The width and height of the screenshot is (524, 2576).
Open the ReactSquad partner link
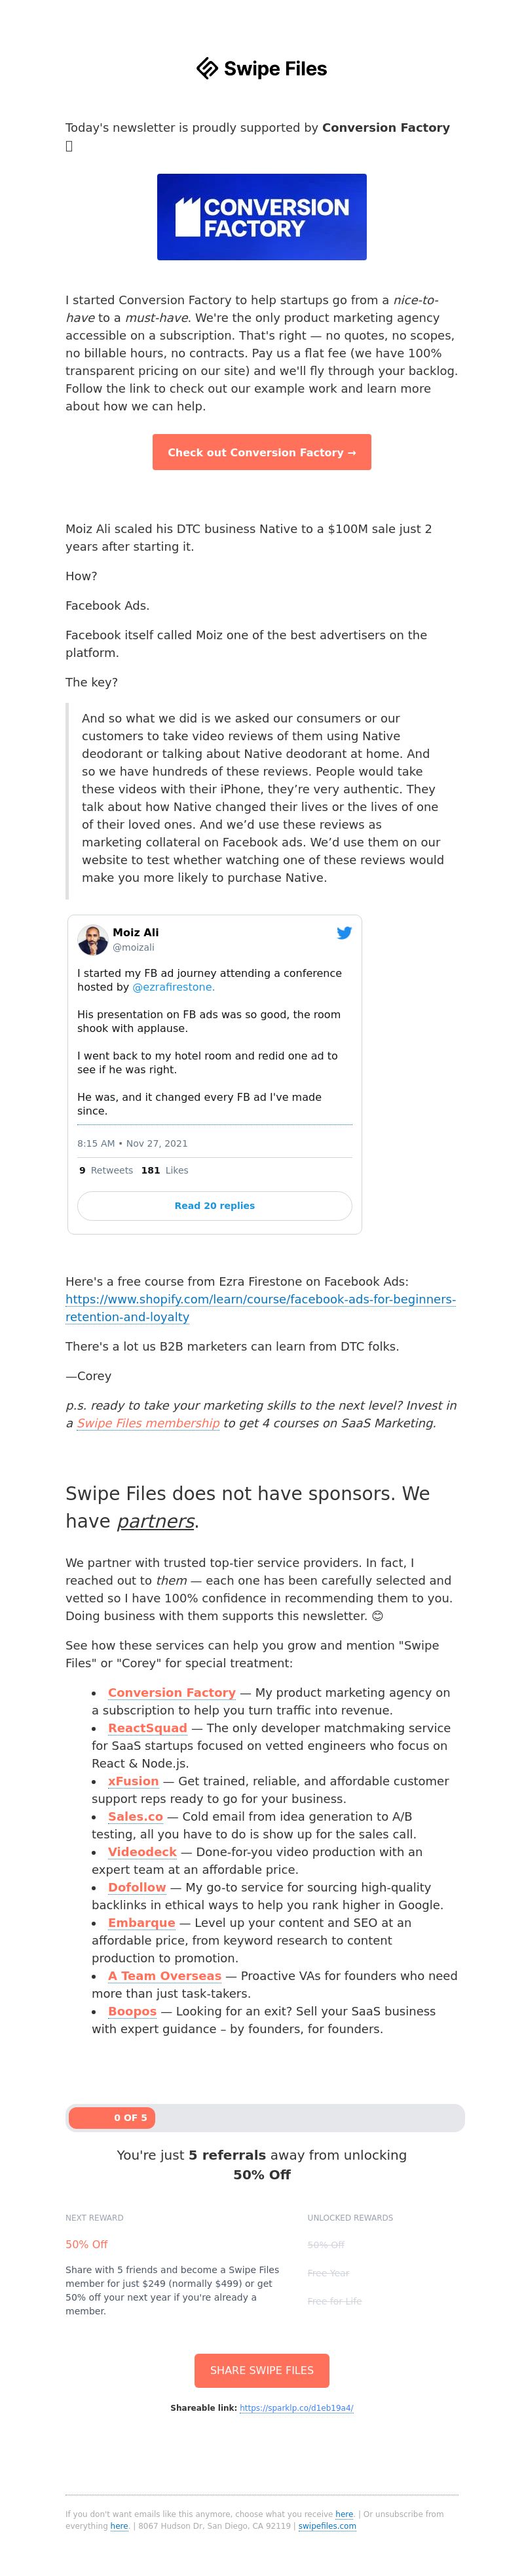tap(148, 1728)
